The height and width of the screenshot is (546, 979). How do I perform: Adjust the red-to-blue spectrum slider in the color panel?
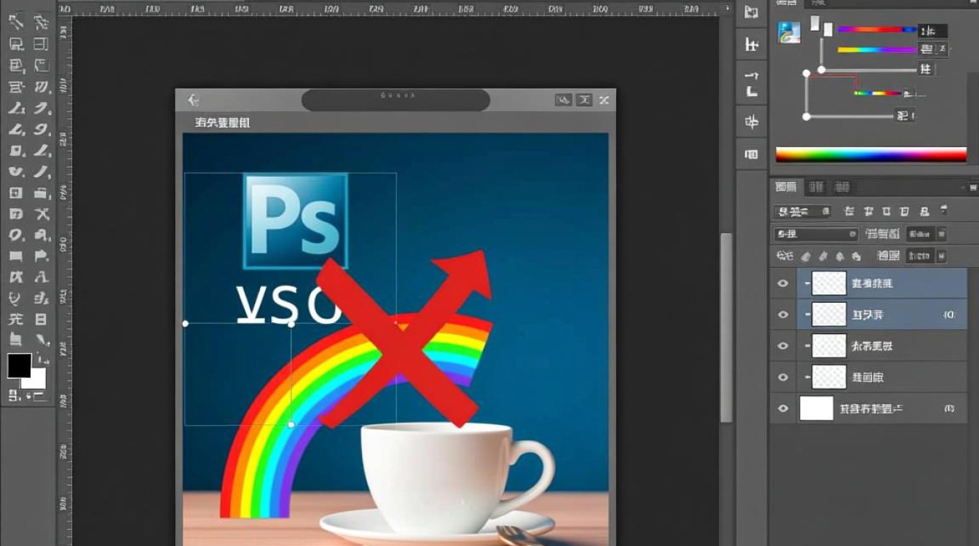click(x=877, y=30)
